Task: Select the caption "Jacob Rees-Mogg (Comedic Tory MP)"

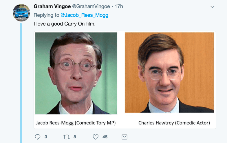Action: 76,123
